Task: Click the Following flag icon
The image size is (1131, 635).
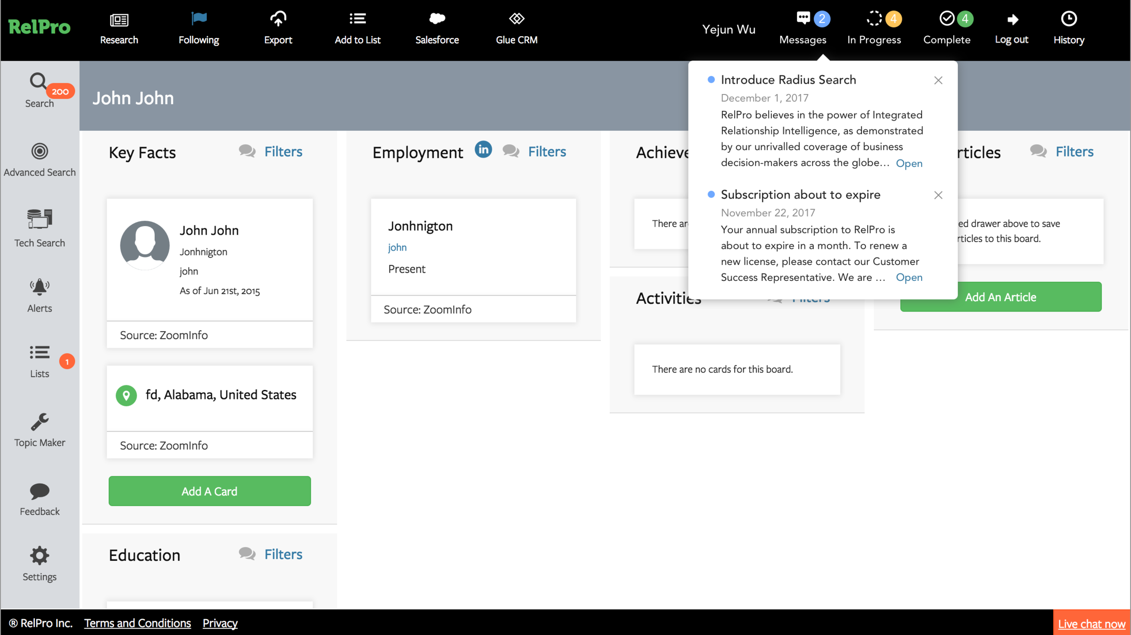Action: click(199, 19)
